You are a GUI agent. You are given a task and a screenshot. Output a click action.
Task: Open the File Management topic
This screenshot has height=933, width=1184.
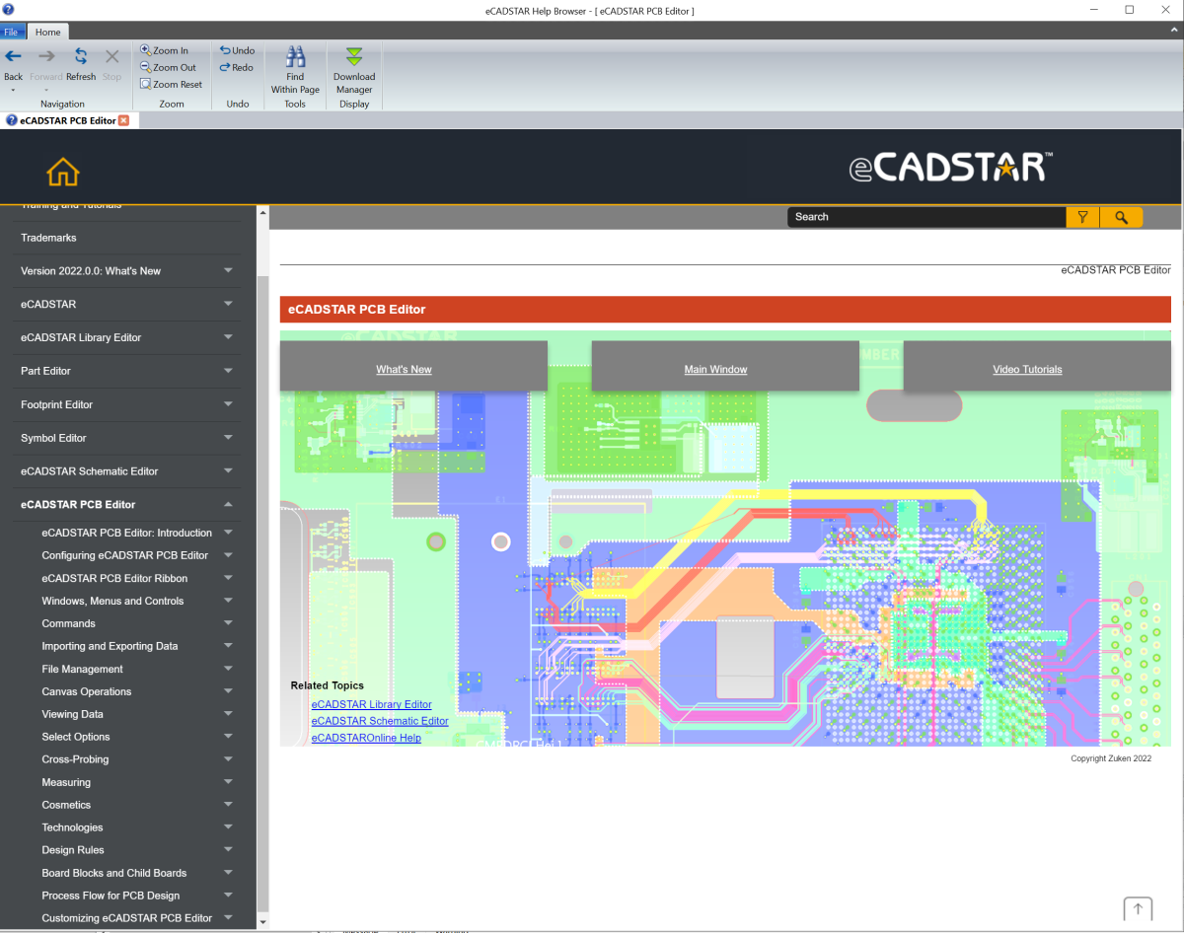point(82,669)
